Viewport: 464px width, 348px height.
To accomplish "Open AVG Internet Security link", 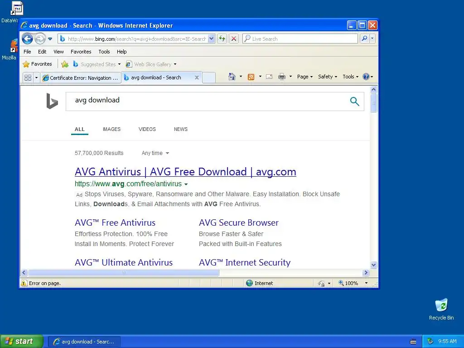I will [244, 262].
